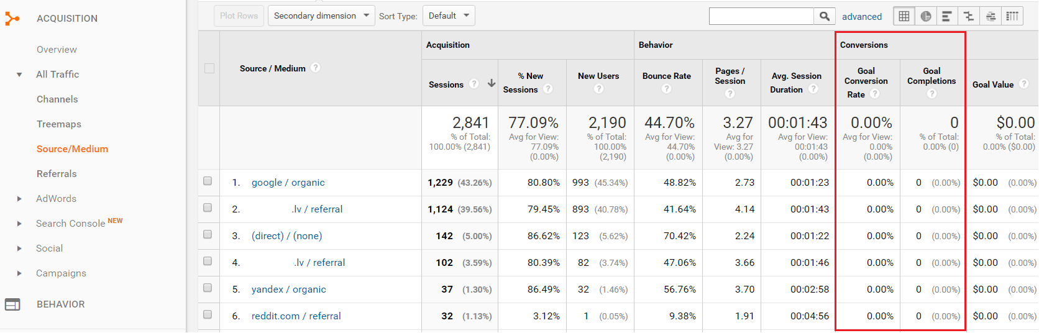Expand the AdWords section arrow
This screenshot has height=333, width=1039.
19,199
